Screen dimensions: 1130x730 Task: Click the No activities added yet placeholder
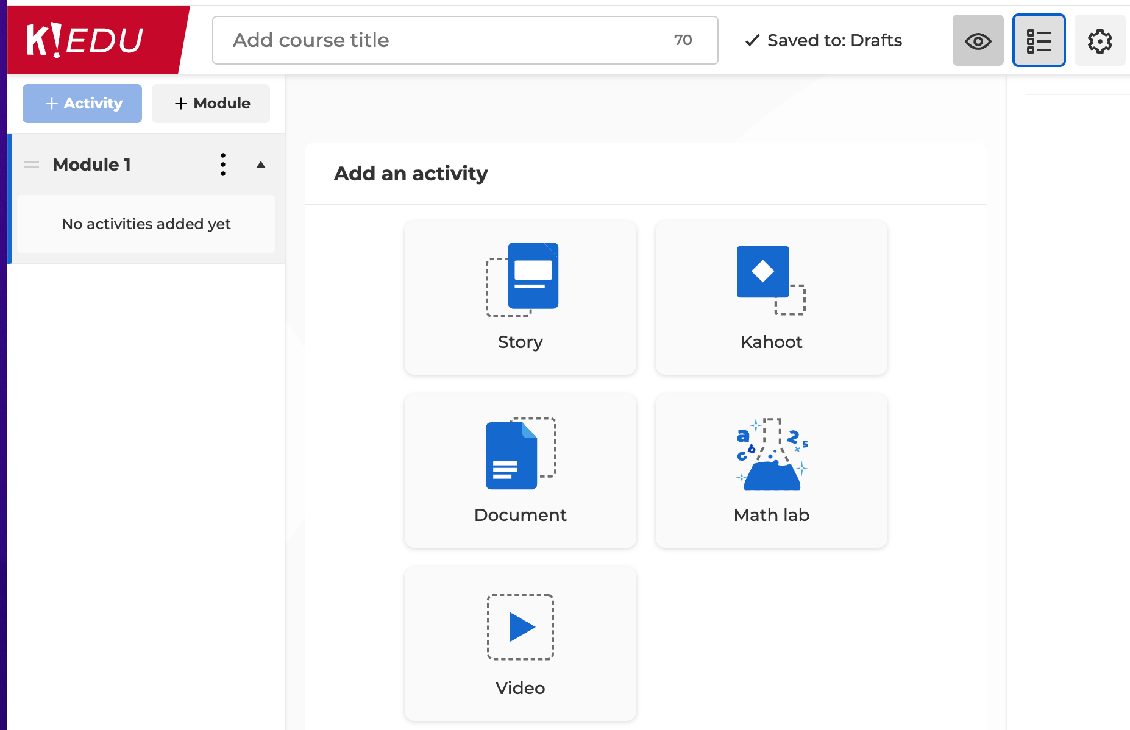[x=146, y=224]
